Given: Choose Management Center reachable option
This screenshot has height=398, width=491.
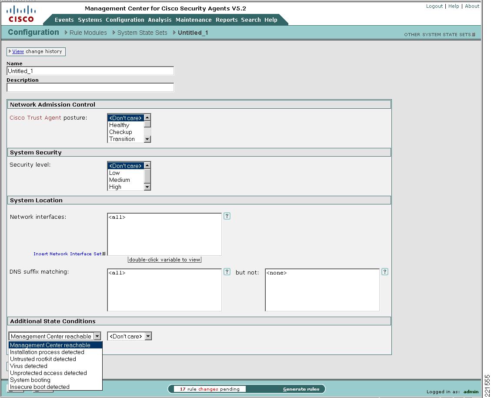Looking at the screenshot, I should pyautogui.click(x=55, y=345).
